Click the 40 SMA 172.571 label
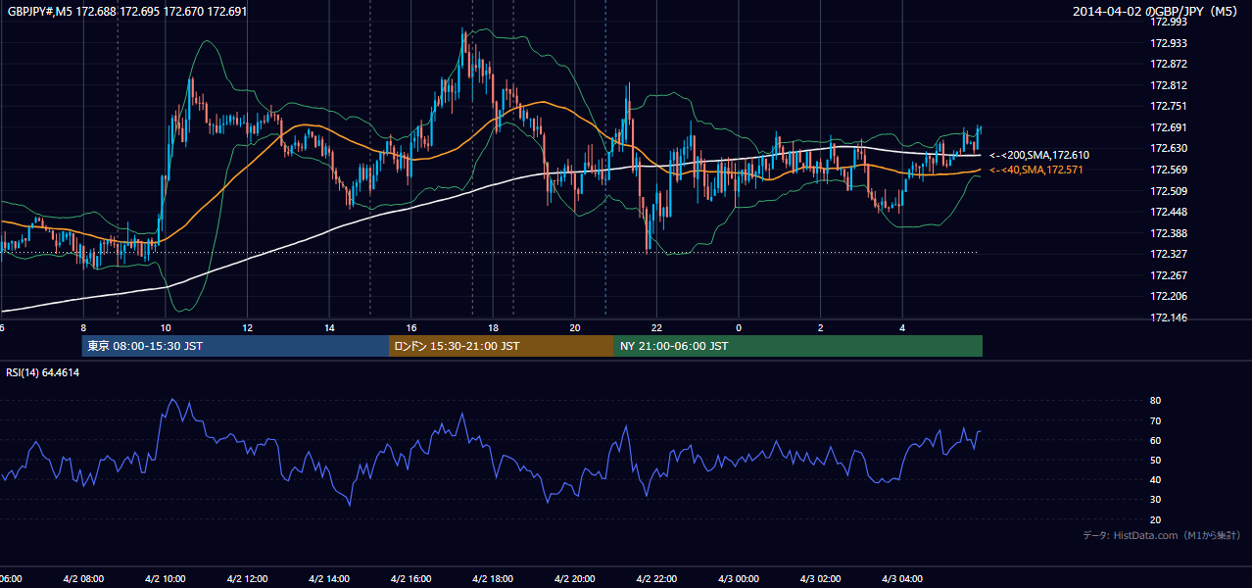The width and height of the screenshot is (1252, 588). tap(1038, 170)
